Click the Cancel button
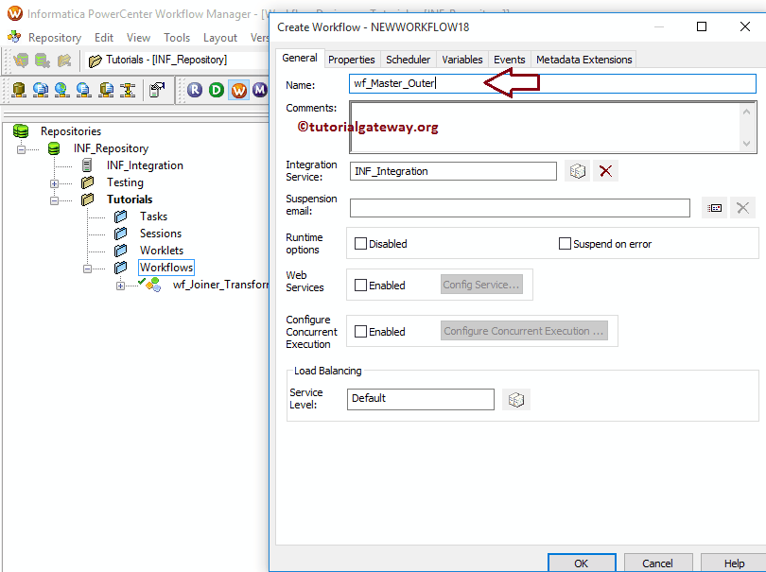The image size is (766, 572). click(x=657, y=563)
